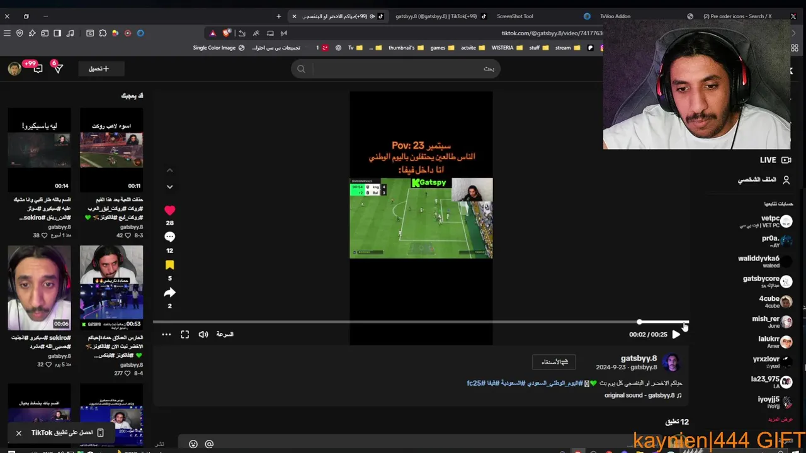This screenshot has height=453, width=806.
Task: Switch to the TvVoo Addon tab
Action: 615,16
